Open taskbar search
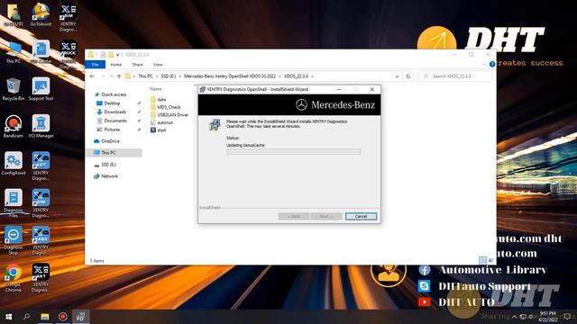577x324 pixels. click(26, 316)
